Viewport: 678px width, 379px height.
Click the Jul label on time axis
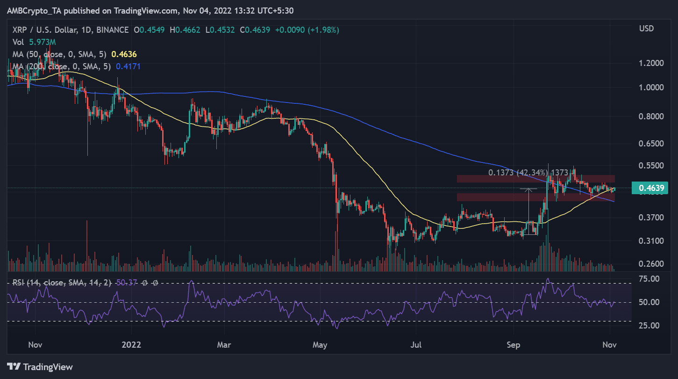click(416, 345)
